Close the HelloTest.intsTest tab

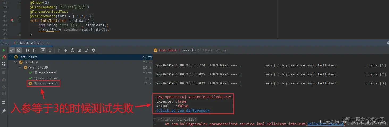(49, 43)
